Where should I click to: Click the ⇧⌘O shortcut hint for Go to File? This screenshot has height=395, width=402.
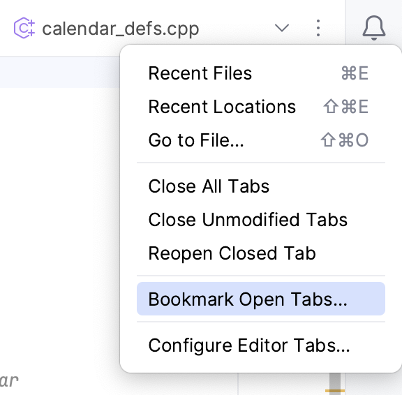(344, 140)
